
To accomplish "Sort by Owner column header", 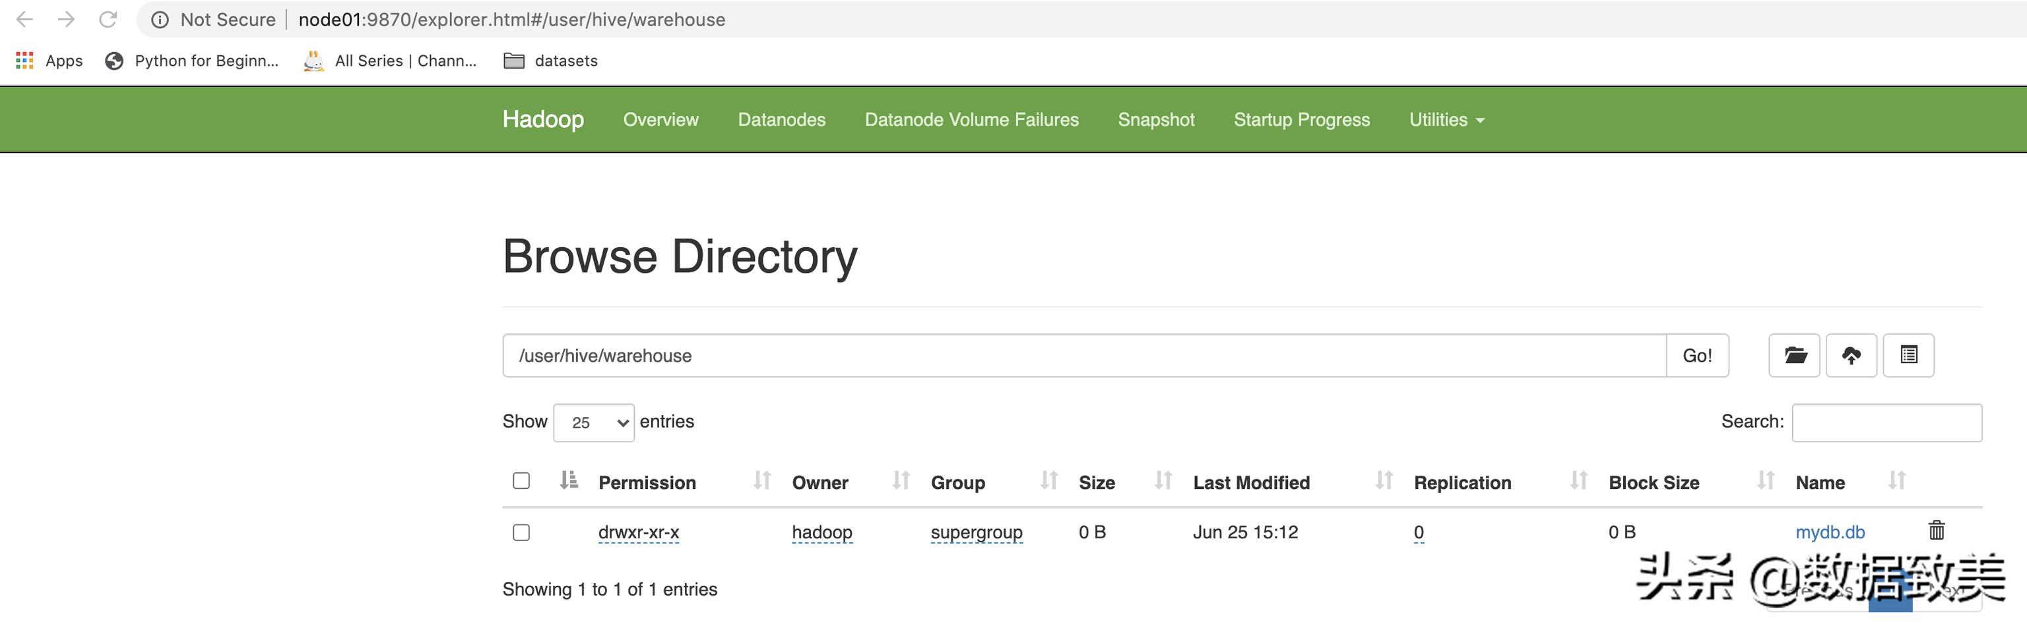I will coord(820,482).
